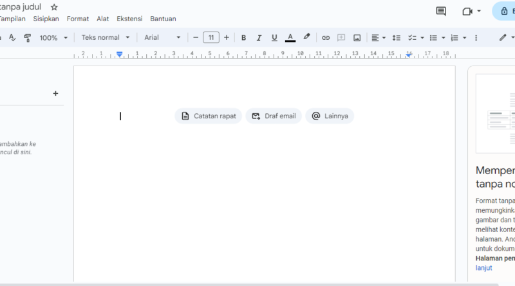Screen dimensions: 515x286
Task: Run the spelling and grammar check icon
Action: [x=12, y=38]
